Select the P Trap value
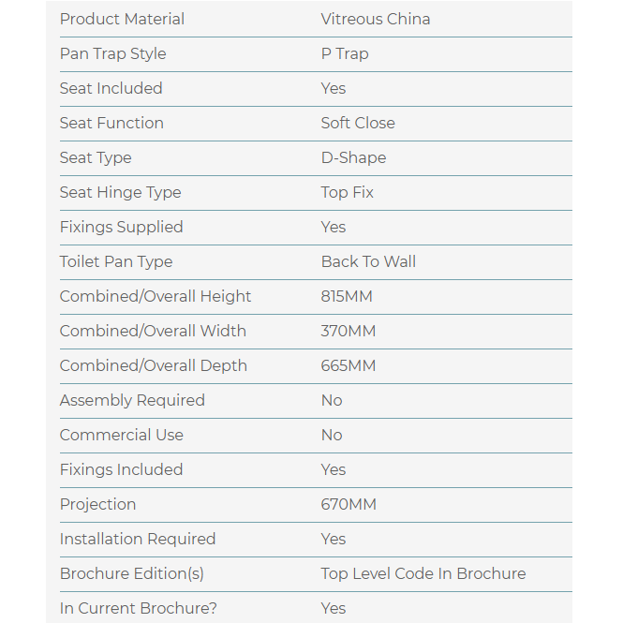 click(345, 53)
